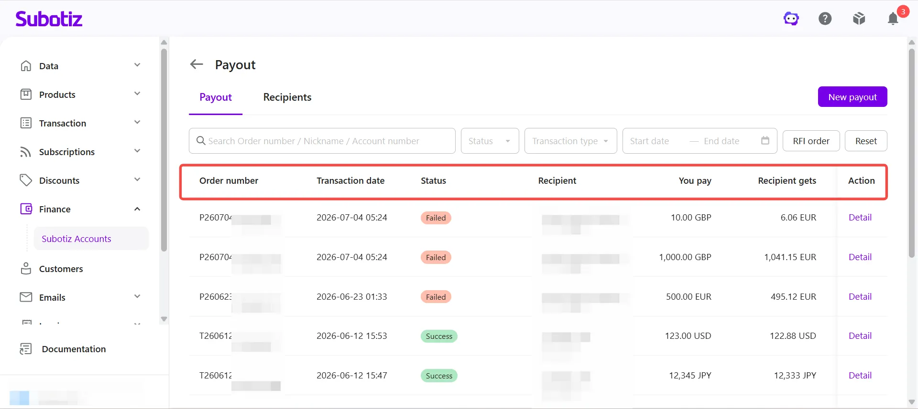
Task: Click the Products icon in sidebar
Action: [26, 94]
